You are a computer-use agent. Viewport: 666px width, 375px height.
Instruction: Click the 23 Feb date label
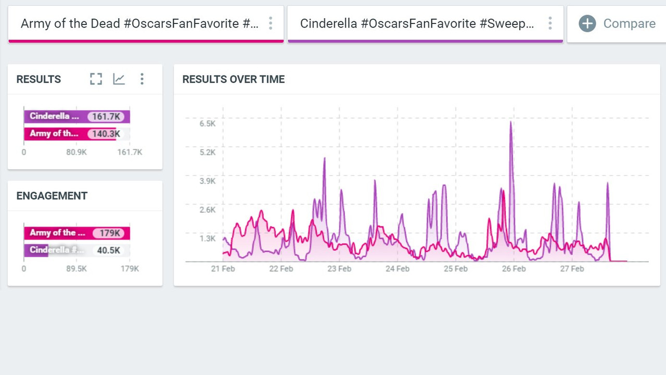click(x=339, y=269)
